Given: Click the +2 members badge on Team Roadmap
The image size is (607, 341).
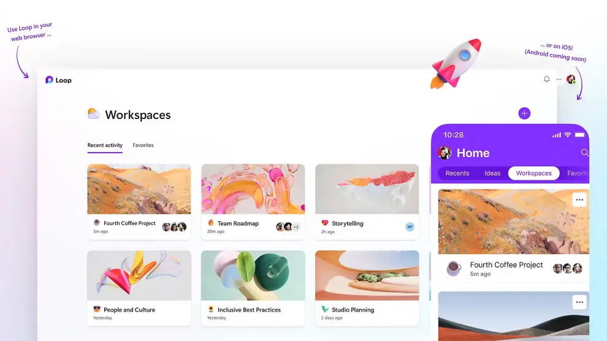Looking at the screenshot, I should click(296, 227).
